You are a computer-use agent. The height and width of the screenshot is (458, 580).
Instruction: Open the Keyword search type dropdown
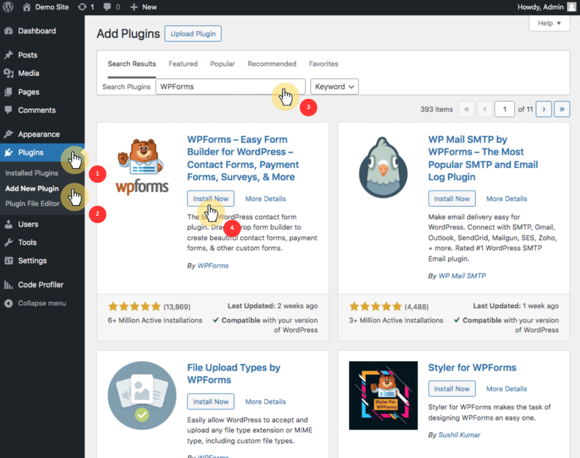click(334, 87)
